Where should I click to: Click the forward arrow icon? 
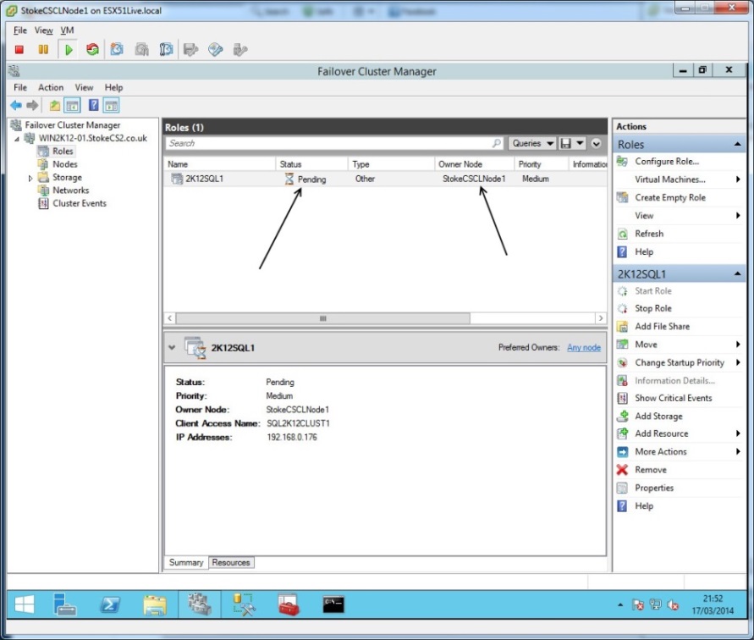(32, 105)
